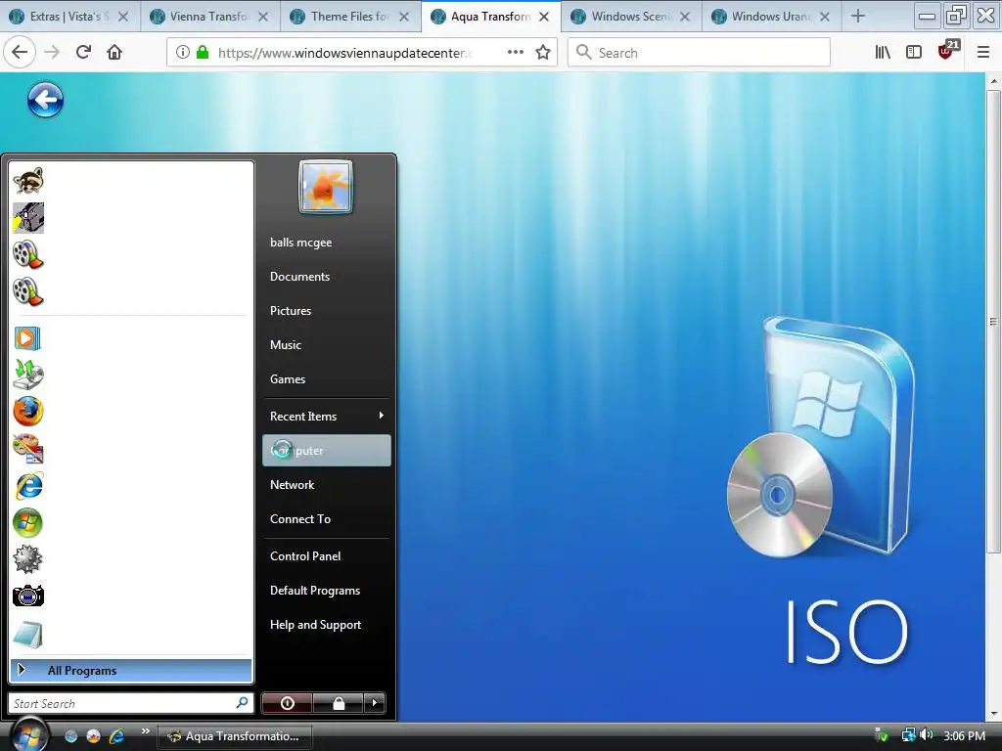Image resolution: width=1002 pixels, height=751 pixels.
Task: Expand the Recent Items submenu
Action: point(327,417)
